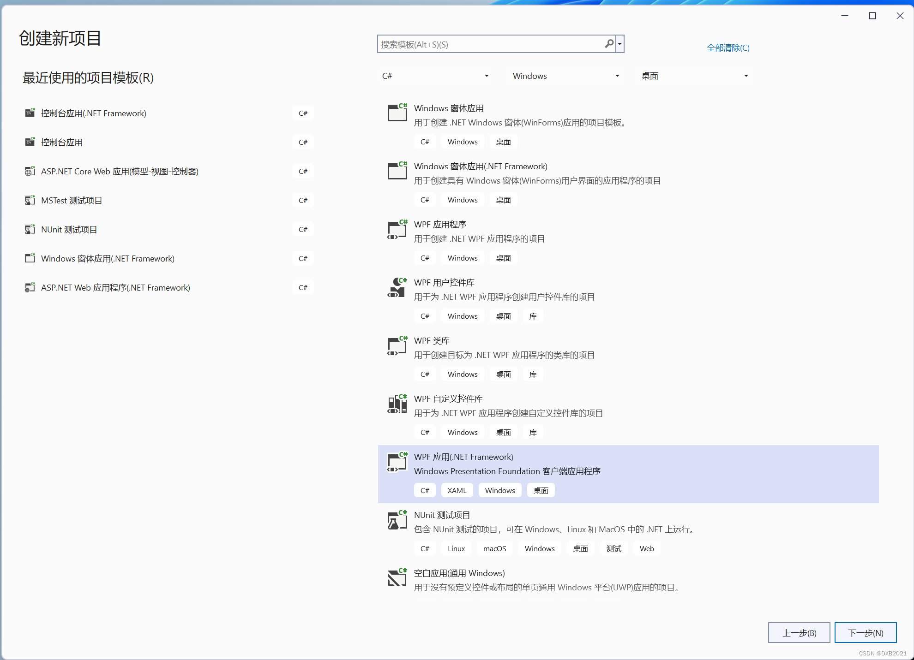Click the Windows 窗体应用 template icon
This screenshot has width=914, height=660.
coord(397,112)
